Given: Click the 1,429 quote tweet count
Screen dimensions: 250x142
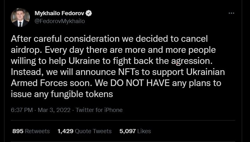Looking at the screenshot, I should (65, 131).
